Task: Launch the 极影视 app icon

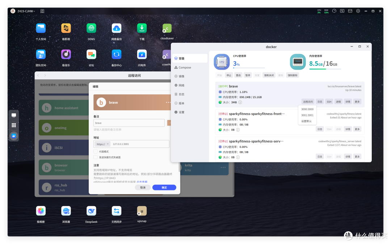Action: (66, 28)
